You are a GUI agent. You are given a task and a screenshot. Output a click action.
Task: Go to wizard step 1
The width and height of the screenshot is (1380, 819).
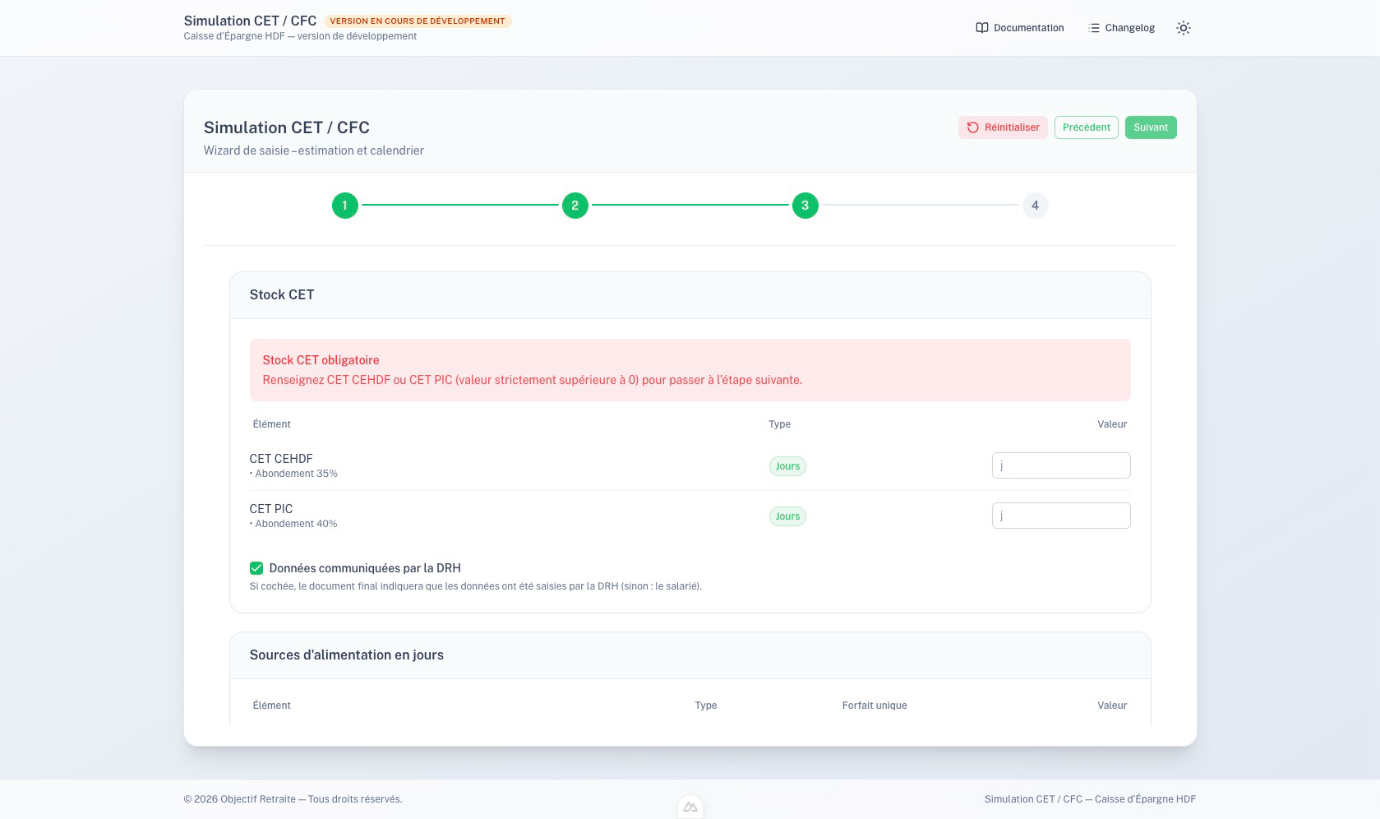[344, 206]
